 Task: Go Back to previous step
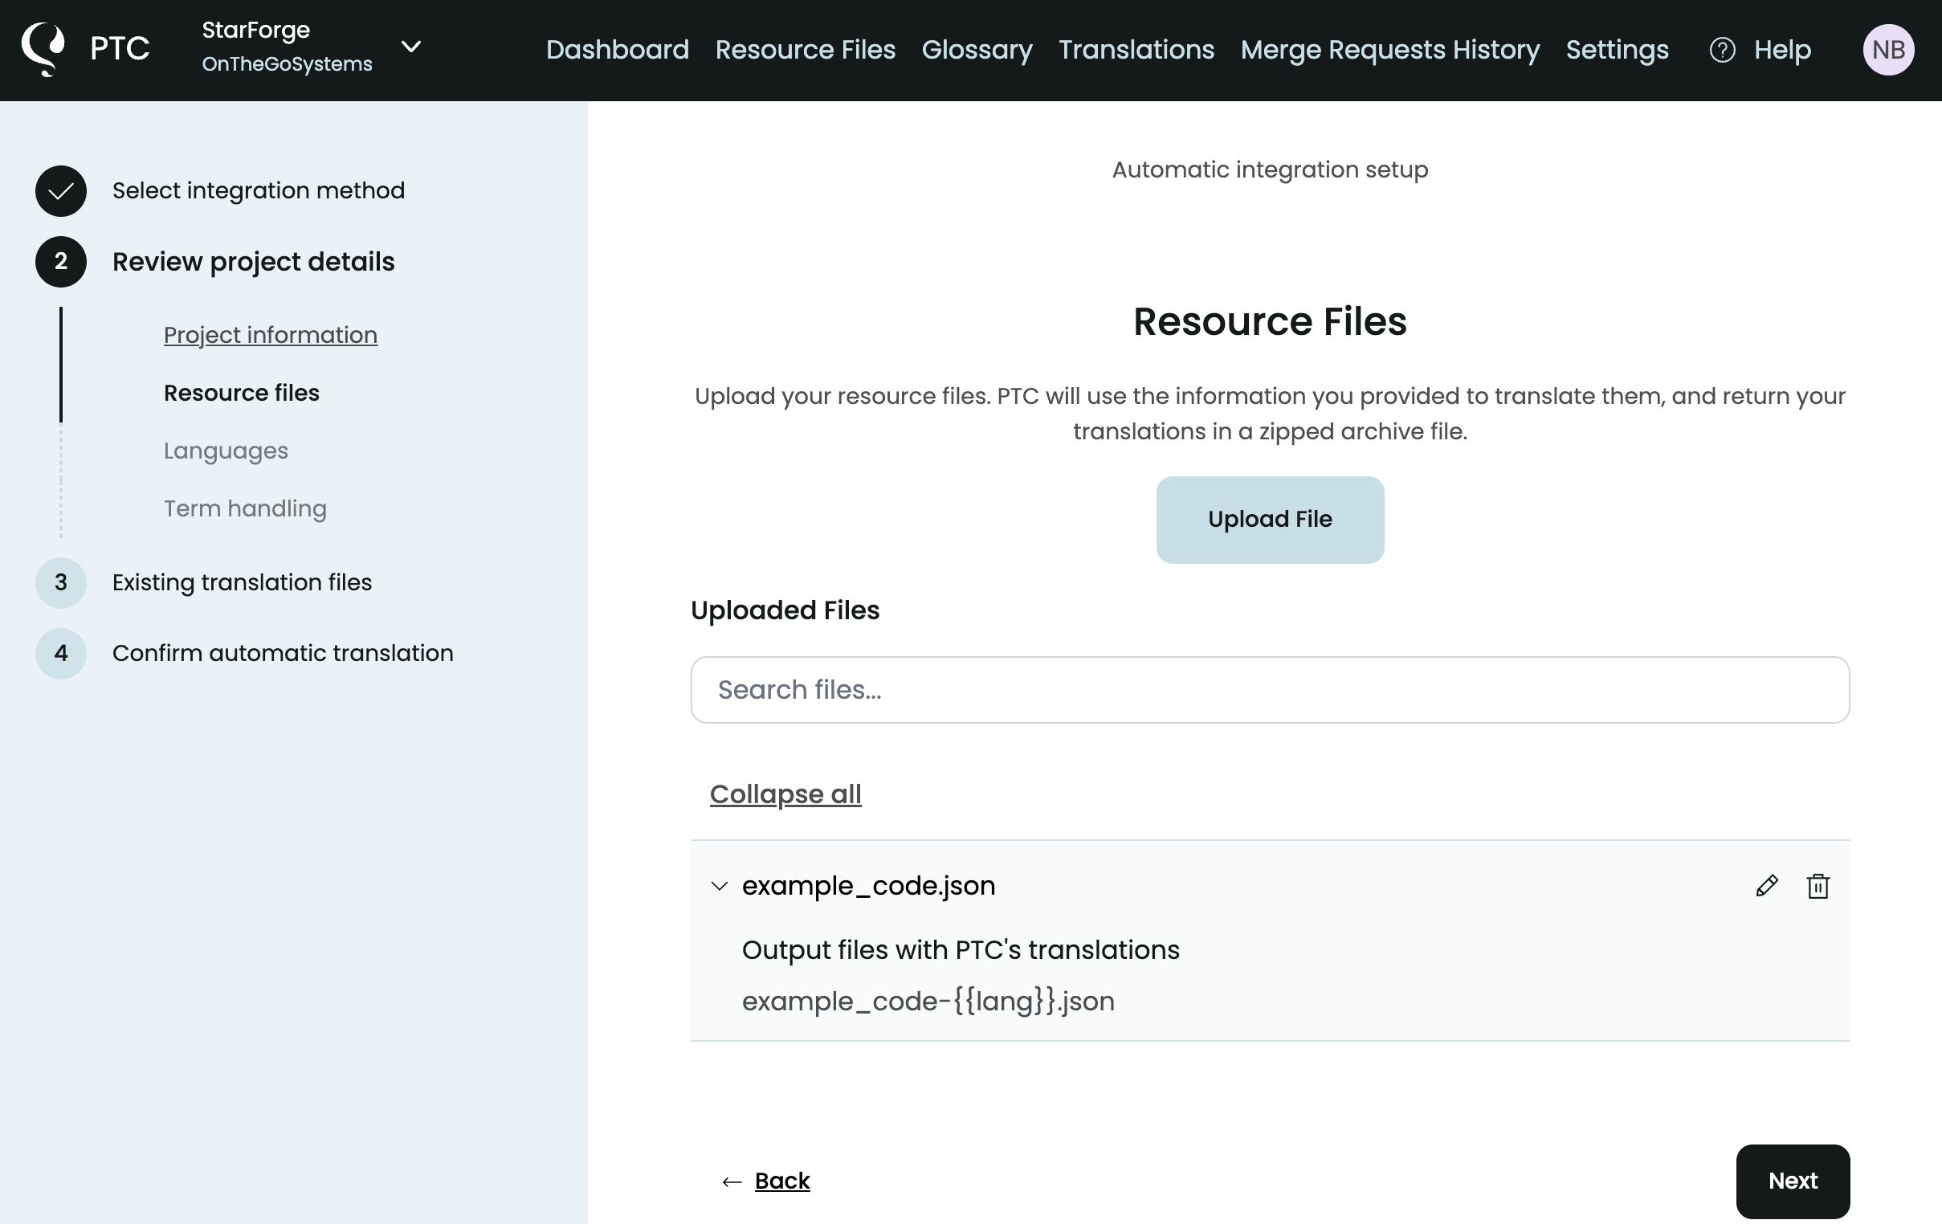(781, 1181)
